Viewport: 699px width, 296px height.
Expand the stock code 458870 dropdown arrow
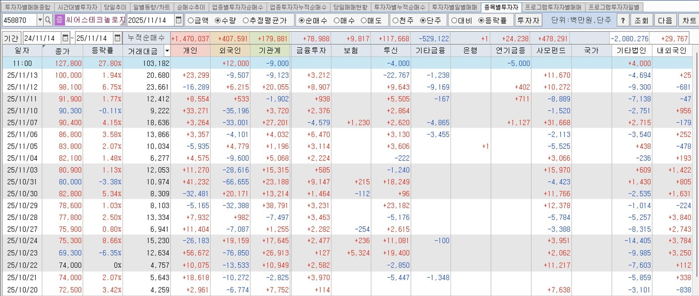[40, 20]
